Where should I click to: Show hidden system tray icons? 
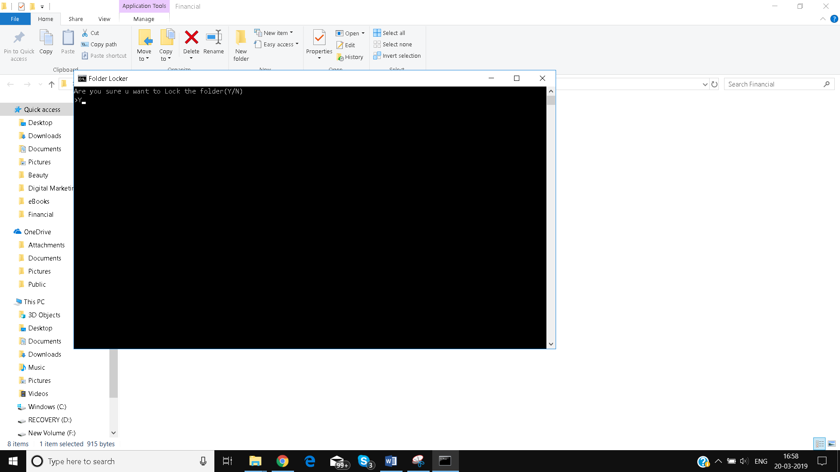(x=718, y=461)
